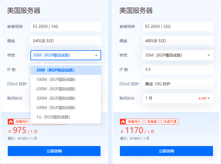Click 原价: ¥1500 / 1 月 text
Viewport: 221px width, 164px height.
pos(22,139)
